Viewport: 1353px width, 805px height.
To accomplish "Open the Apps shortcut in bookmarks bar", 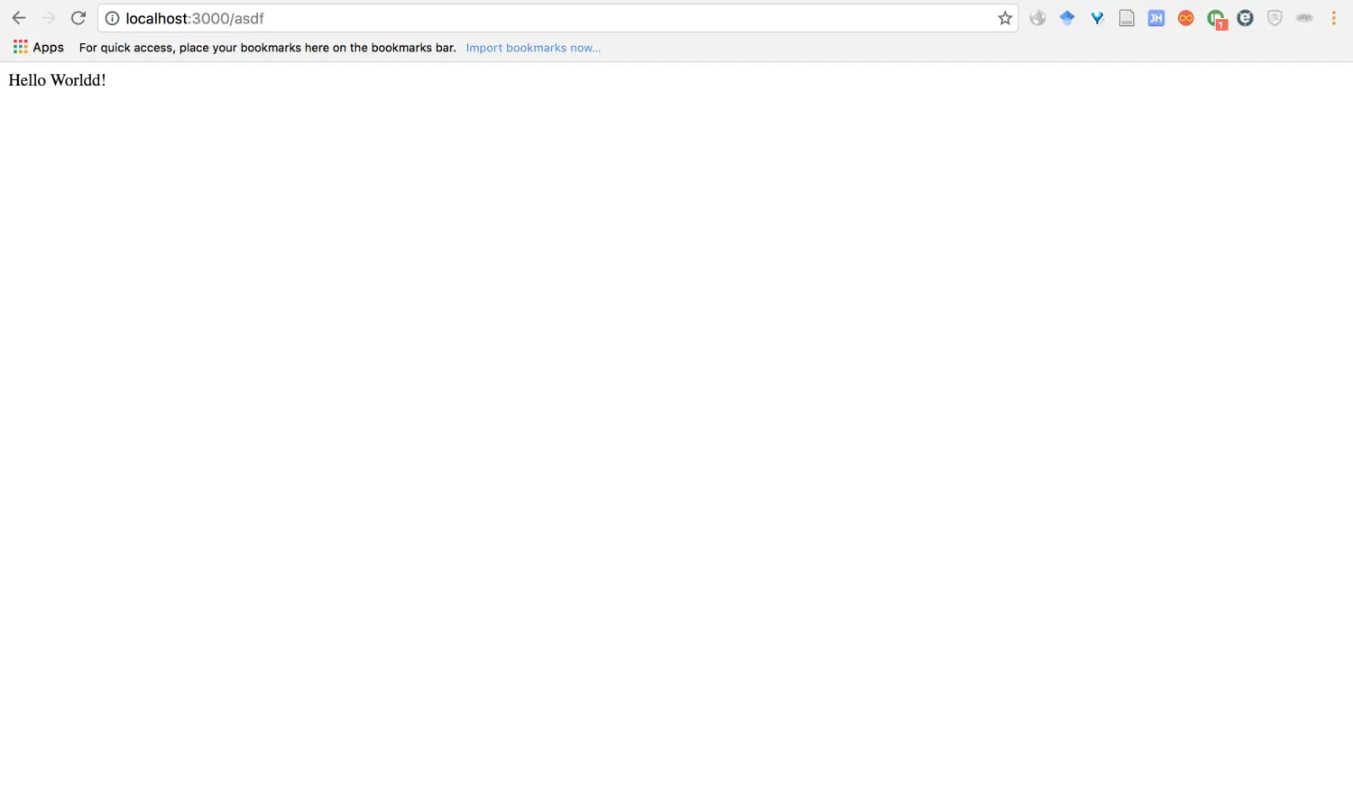I will point(39,47).
